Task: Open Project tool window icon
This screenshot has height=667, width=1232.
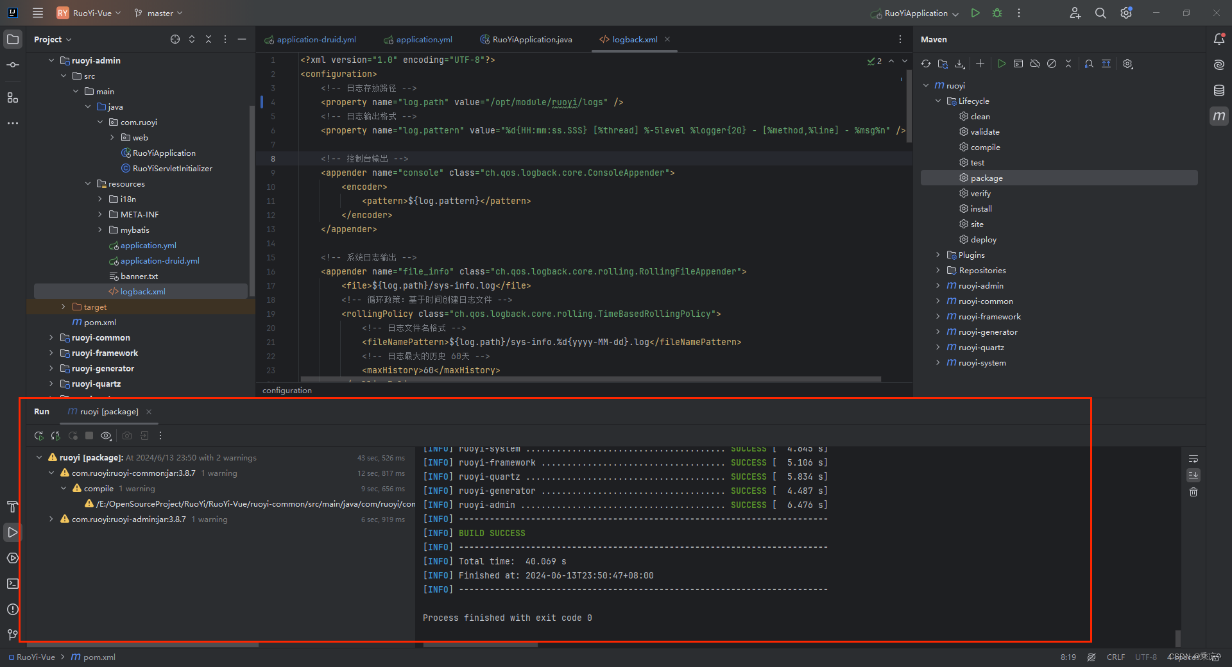Action: (13, 39)
